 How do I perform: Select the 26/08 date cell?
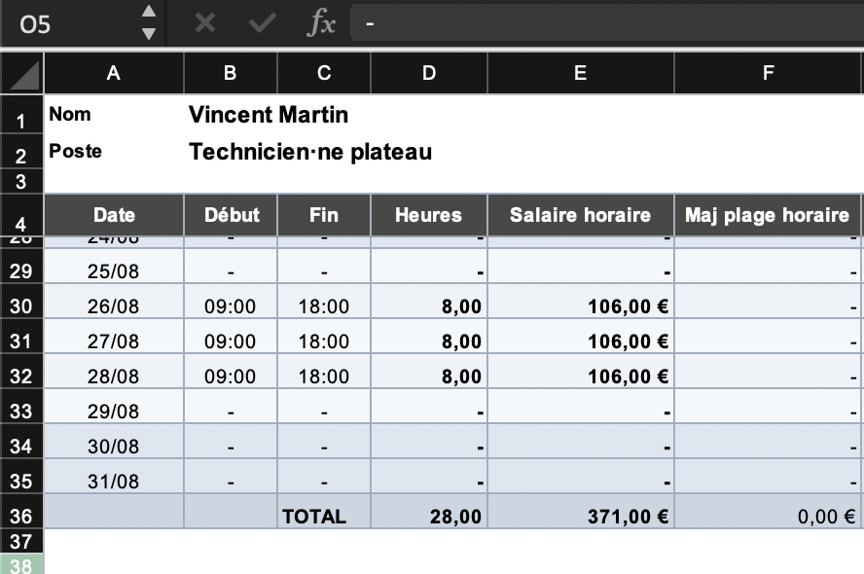pos(114,306)
